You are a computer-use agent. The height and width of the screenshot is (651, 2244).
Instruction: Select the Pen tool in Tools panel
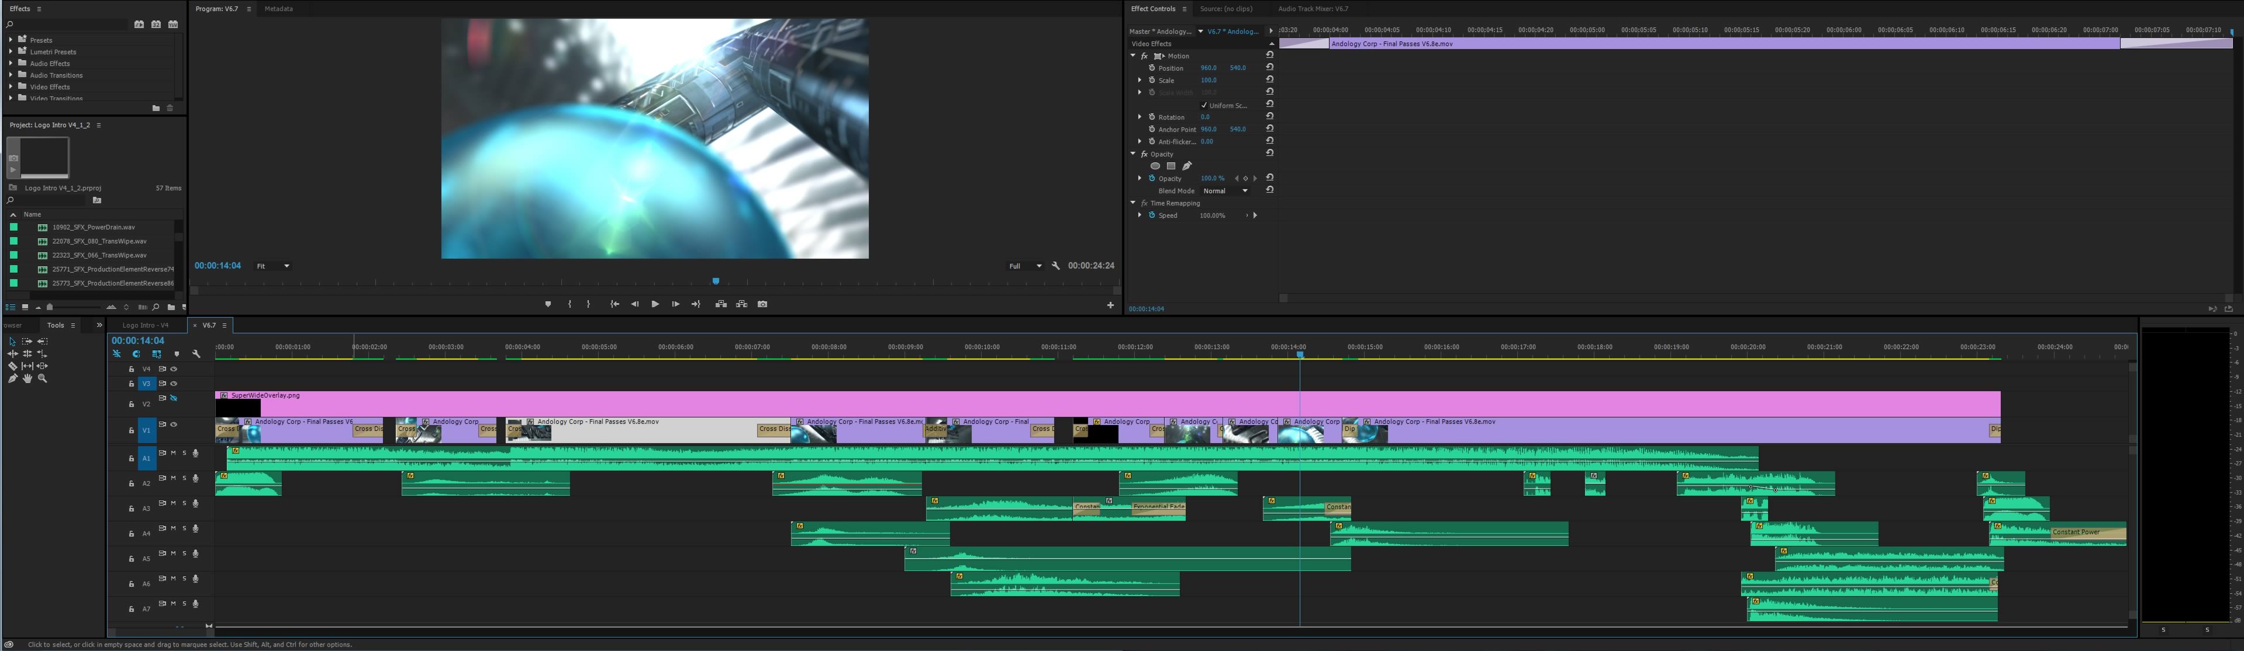(12, 378)
